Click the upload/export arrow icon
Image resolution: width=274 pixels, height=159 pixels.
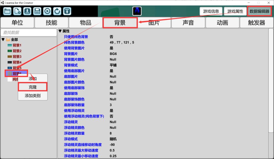tap(67, 11)
